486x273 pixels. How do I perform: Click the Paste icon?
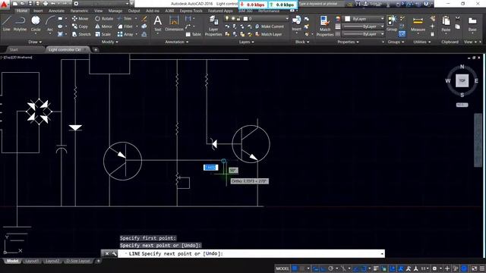[x=446, y=24]
